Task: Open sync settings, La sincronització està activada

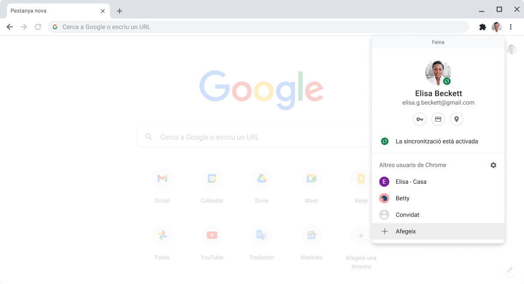Action: click(438, 141)
